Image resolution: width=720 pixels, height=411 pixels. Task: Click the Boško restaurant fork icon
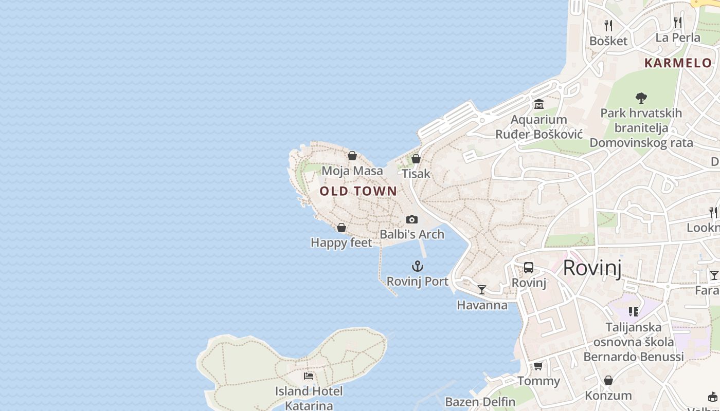point(608,25)
